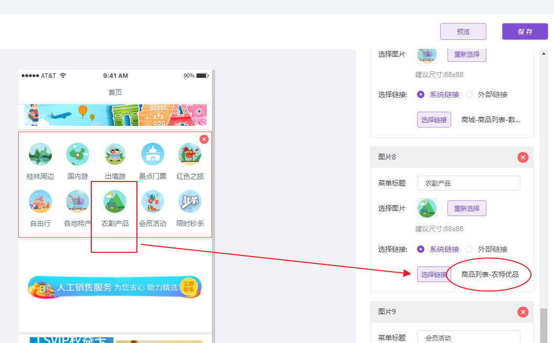Click the 限时秒杀 icon

coord(190,201)
